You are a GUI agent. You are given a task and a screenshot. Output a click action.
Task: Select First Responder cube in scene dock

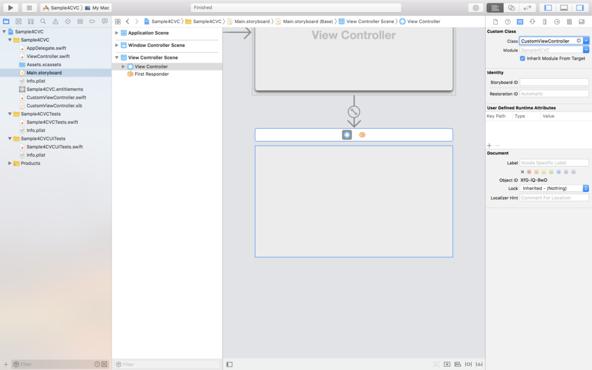(x=362, y=135)
